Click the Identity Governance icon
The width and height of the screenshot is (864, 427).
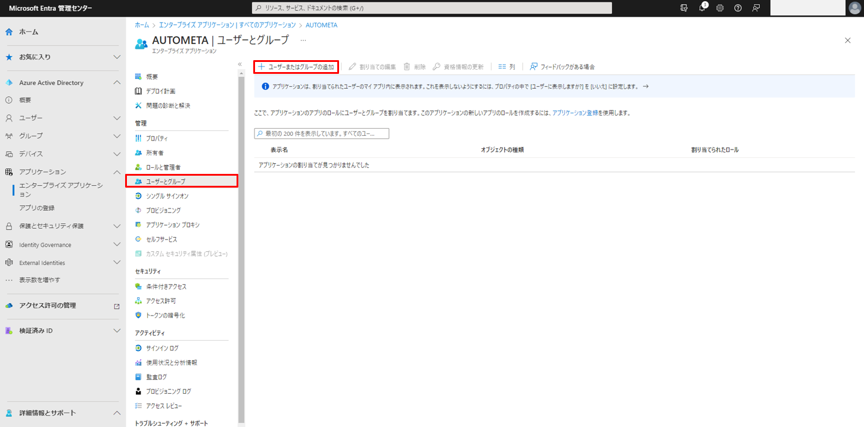(9, 245)
